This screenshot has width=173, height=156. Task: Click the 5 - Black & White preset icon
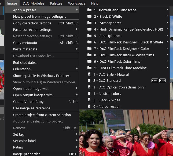pos(89,100)
